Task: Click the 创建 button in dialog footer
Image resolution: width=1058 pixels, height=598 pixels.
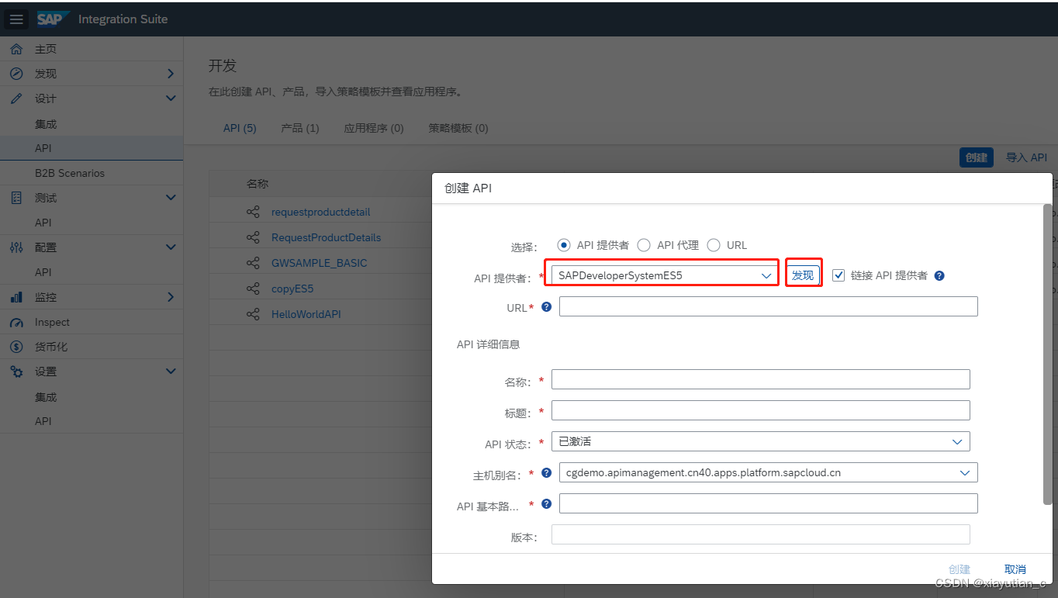Action: coord(959,569)
